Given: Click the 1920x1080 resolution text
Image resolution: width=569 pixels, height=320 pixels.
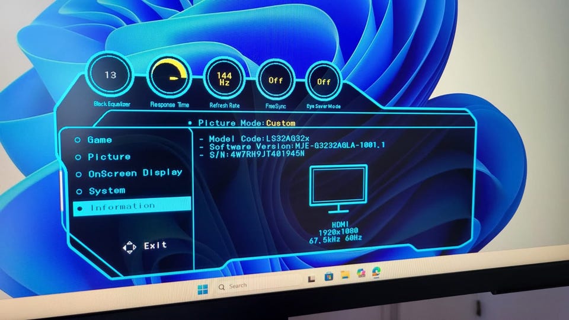Looking at the screenshot, I should (x=338, y=232).
